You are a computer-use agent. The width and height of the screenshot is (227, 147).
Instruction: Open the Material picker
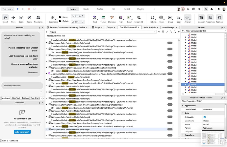(x=153, y=19)
